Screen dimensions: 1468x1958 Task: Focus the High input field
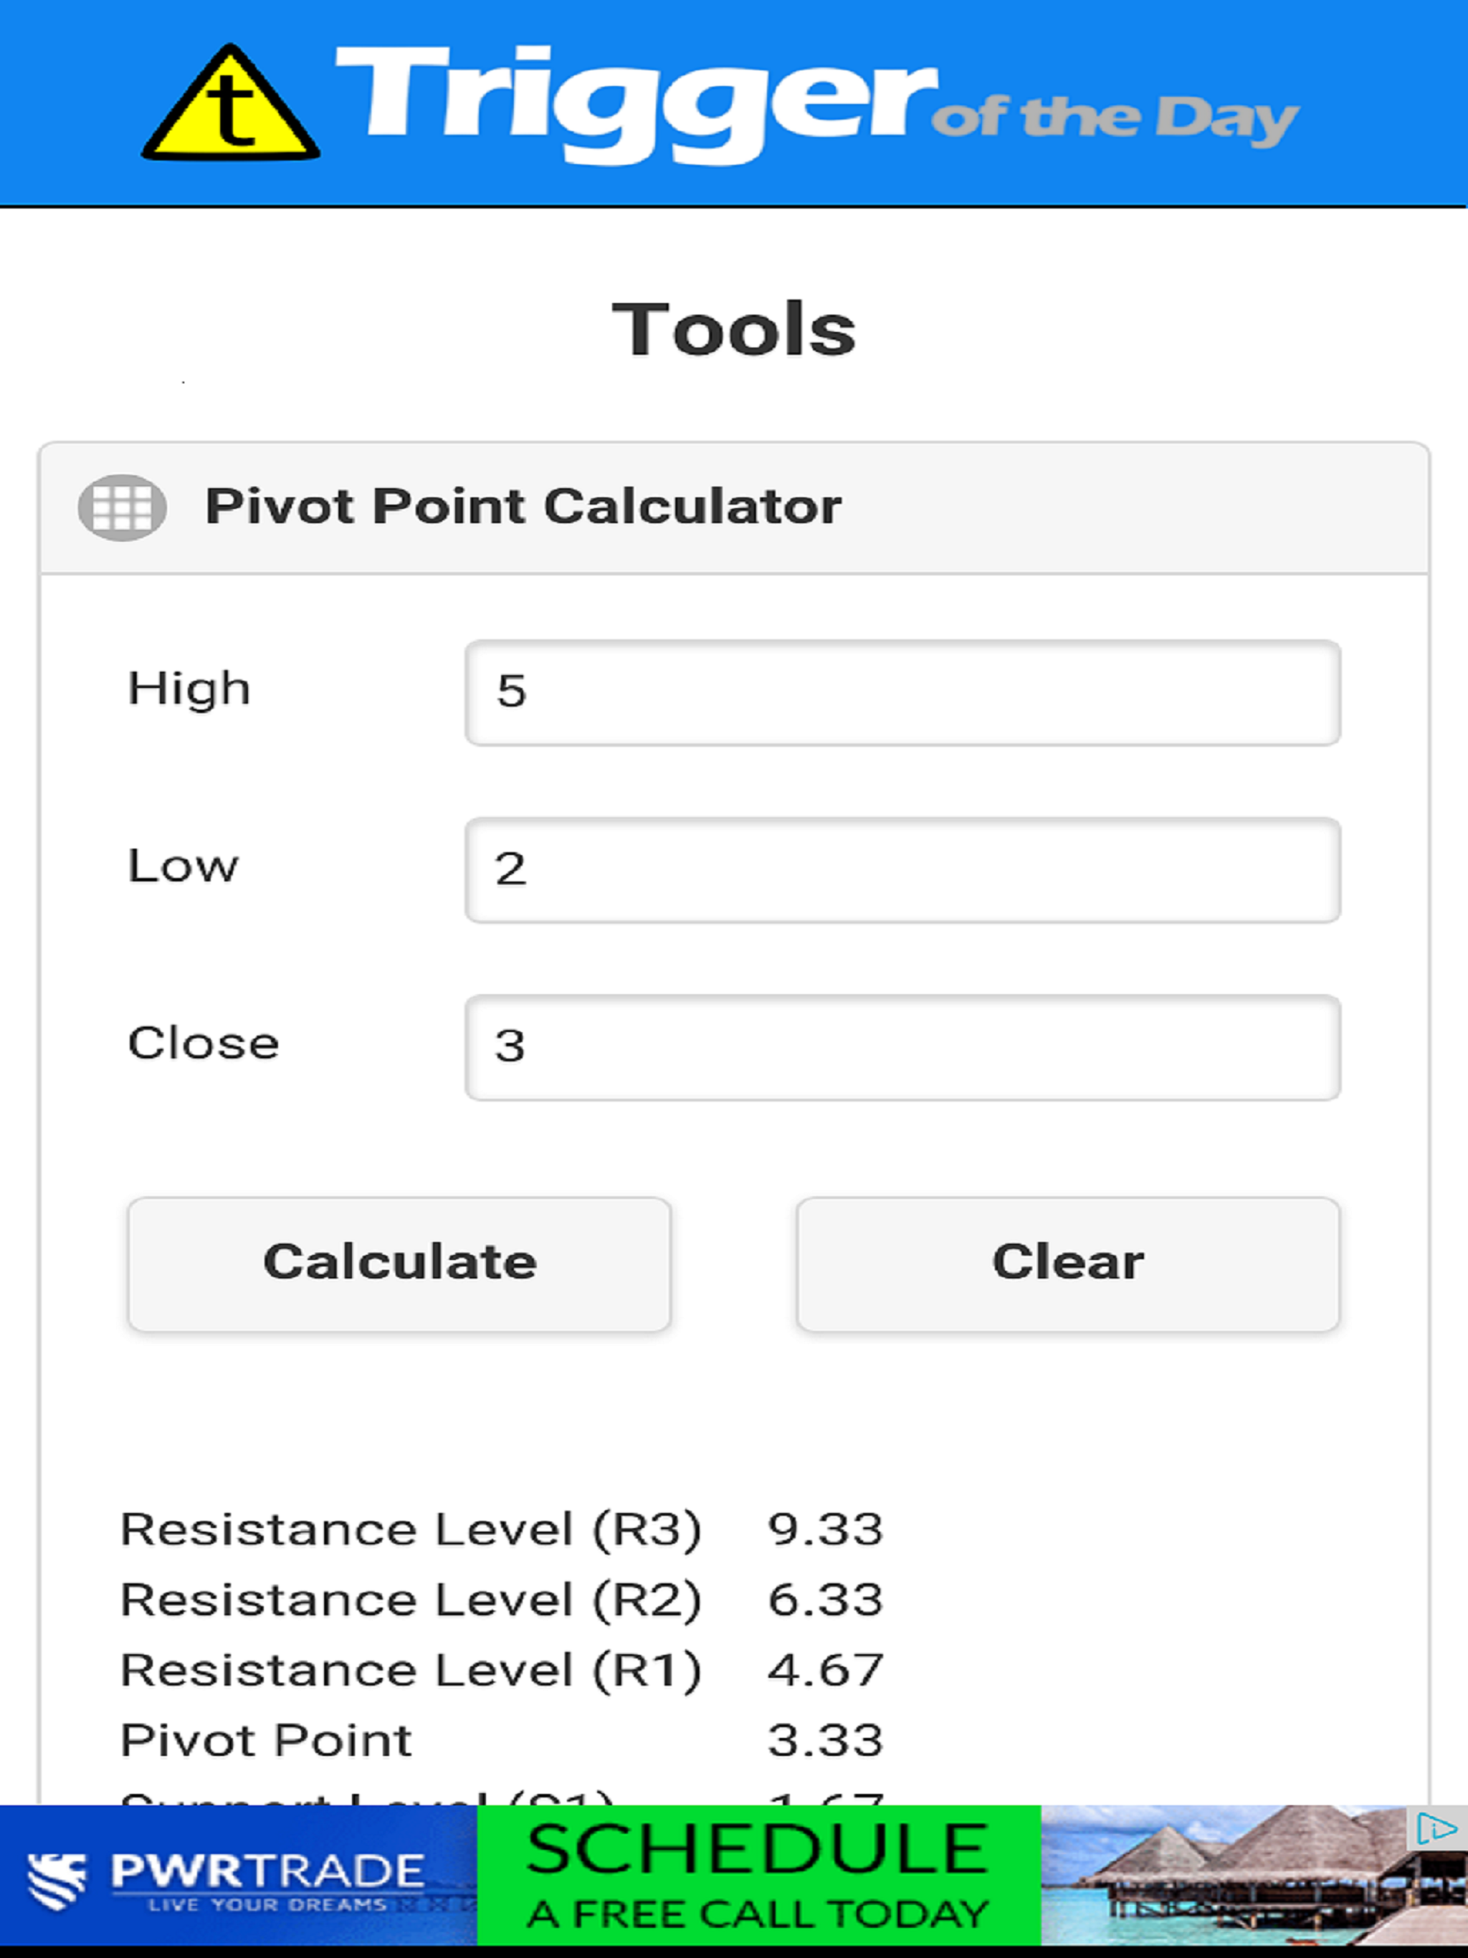pyautogui.click(x=902, y=692)
